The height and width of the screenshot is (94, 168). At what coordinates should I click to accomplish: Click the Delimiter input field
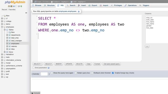coord(44,74)
